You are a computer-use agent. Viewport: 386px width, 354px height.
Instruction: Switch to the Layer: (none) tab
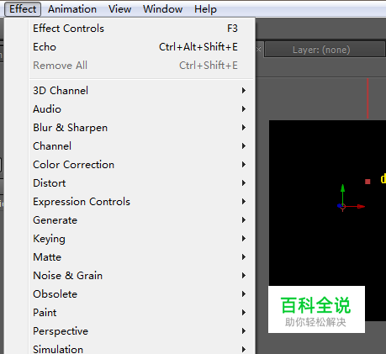coord(325,50)
